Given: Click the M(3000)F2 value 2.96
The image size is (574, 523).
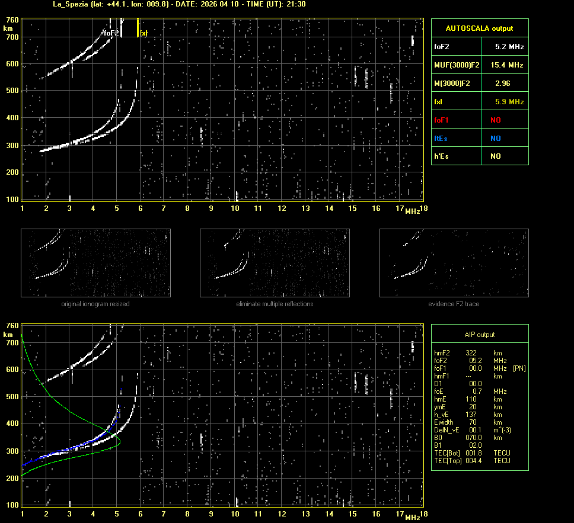Looking at the screenshot, I should tap(502, 84).
